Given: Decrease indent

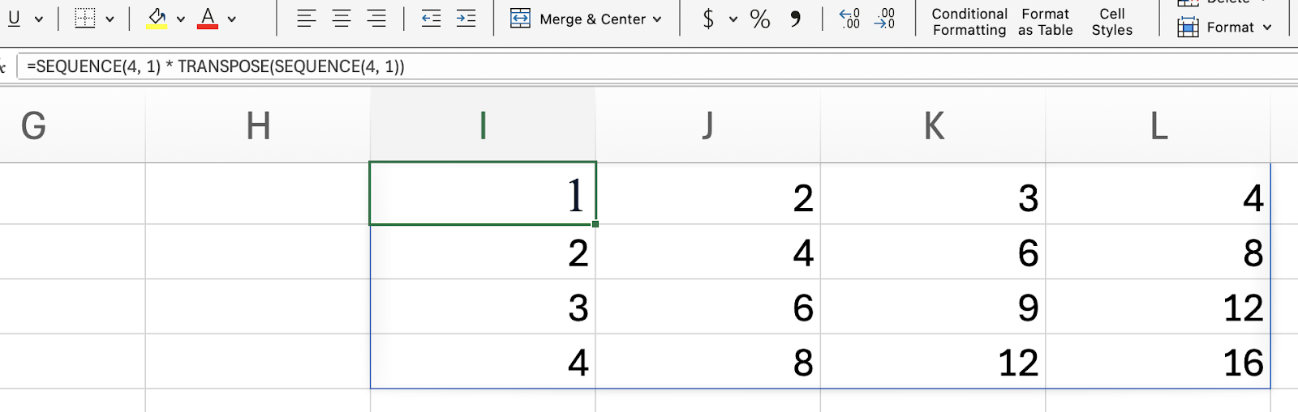Looking at the screenshot, I should tap(431, 19).
